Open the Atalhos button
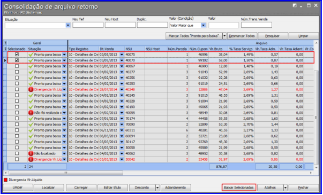The width and height of the screenshot is (323, 195). pyautogui.click(x=270, y=188)
